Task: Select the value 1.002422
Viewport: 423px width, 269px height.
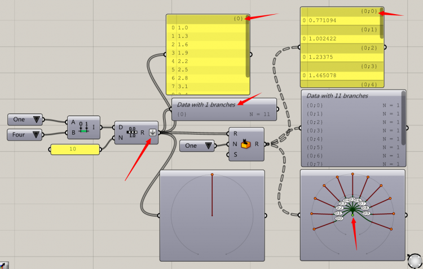Action: pos(323,39)
